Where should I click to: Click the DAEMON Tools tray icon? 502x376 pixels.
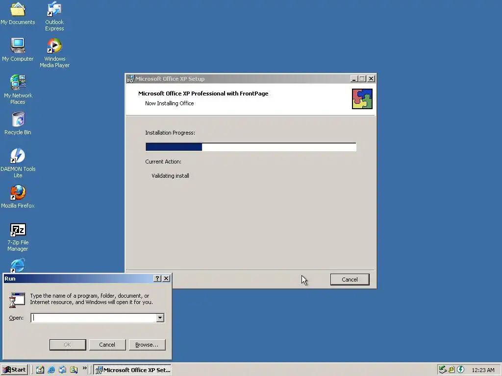(x=460, y=370)
